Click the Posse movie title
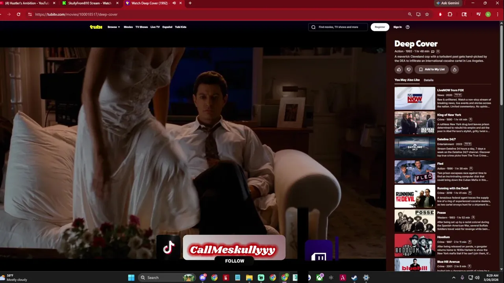 [441, 213]
